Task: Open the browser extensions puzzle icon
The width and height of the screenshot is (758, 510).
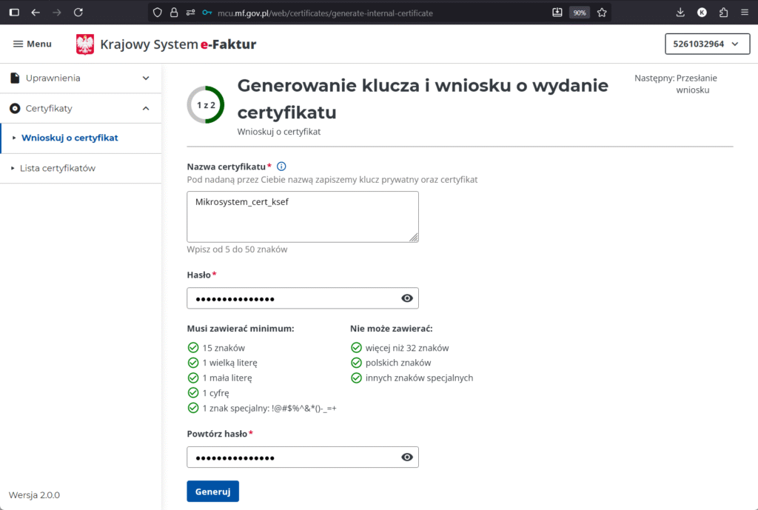Action: (x=723, y=13)
